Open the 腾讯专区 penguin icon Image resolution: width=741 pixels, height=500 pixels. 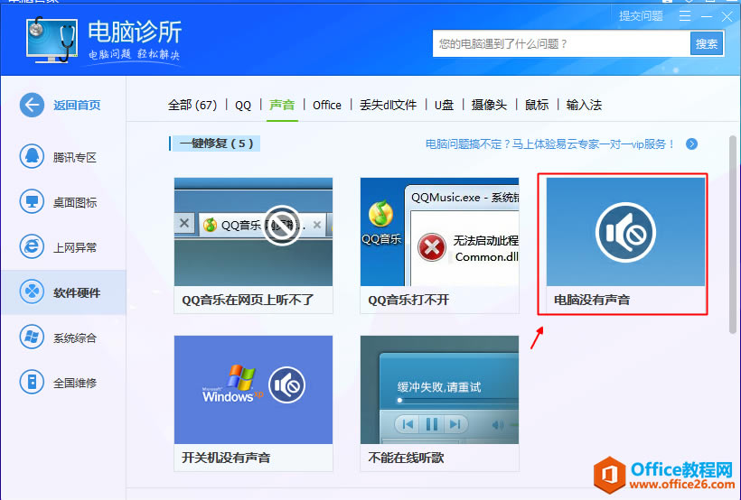32,156
